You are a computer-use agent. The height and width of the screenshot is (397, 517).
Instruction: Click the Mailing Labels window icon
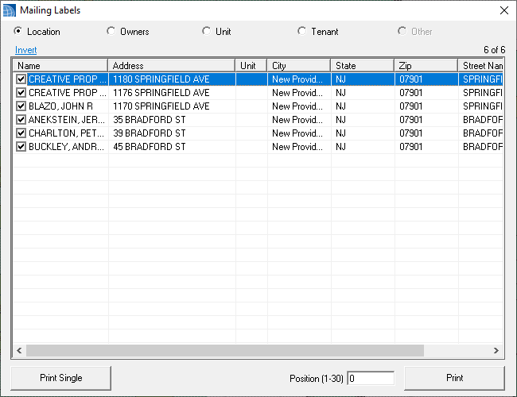10,10
